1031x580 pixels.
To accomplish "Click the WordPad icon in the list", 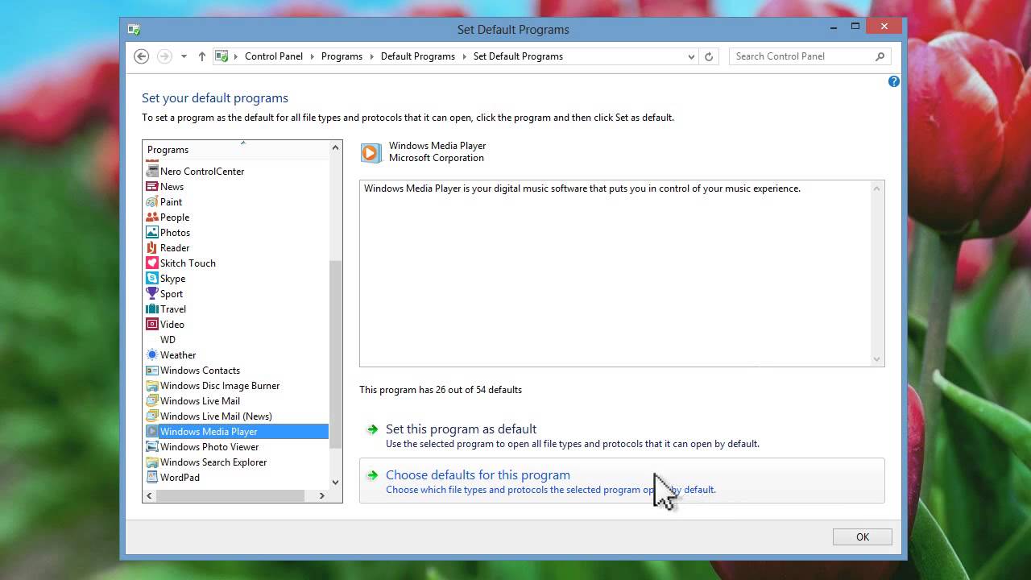I will pyautogui.click(x=152, y=477).
